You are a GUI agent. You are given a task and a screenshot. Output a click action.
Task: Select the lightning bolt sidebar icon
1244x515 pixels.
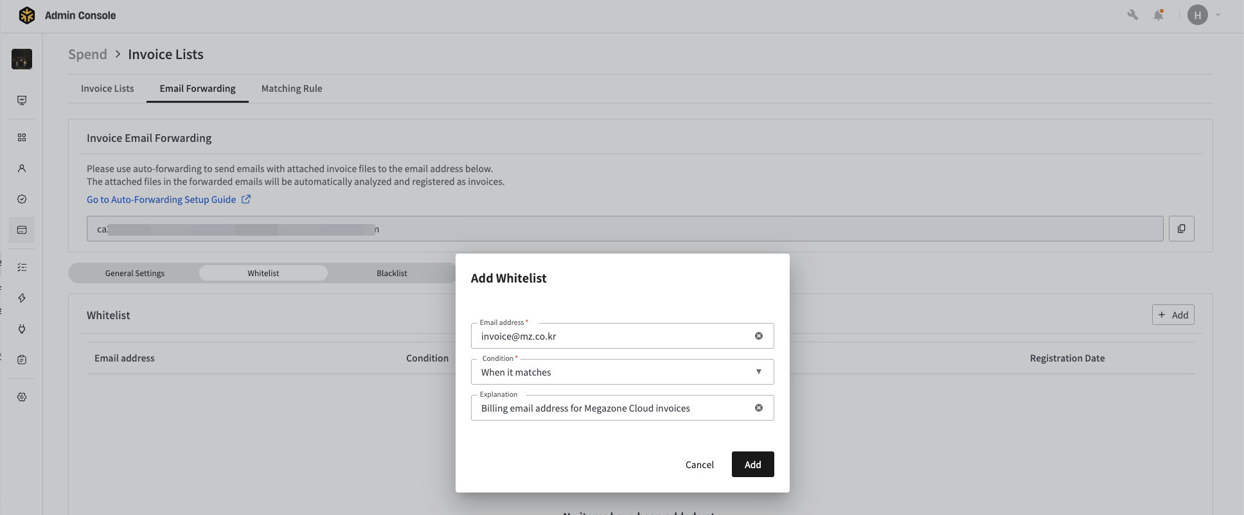pos(22,298)
